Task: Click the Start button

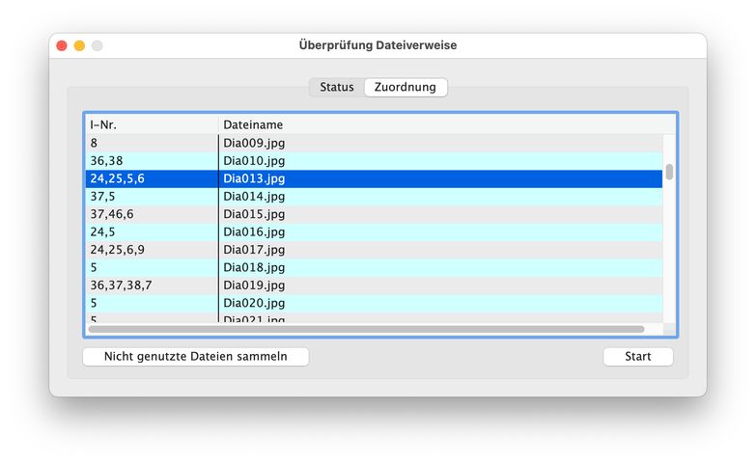Action: 637,356
